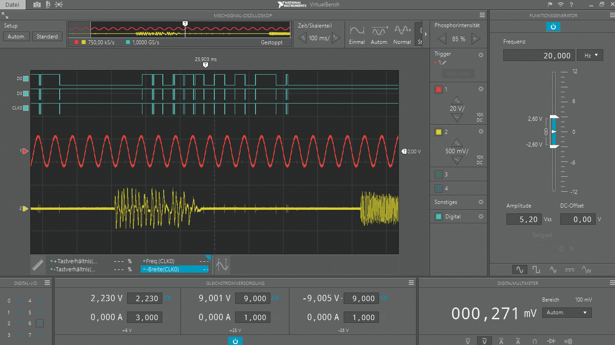Open the Mischsignal-Oszilloskop panel menu
Image resolution: width=615 pixels, height=345 pixels.
tap(482, 15)
